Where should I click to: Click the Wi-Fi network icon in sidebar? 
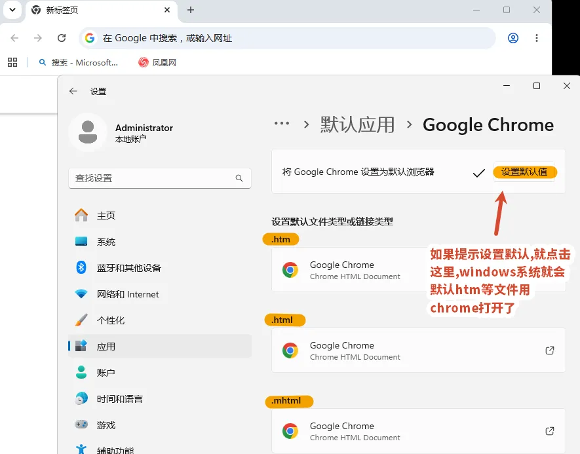point(81,294)
